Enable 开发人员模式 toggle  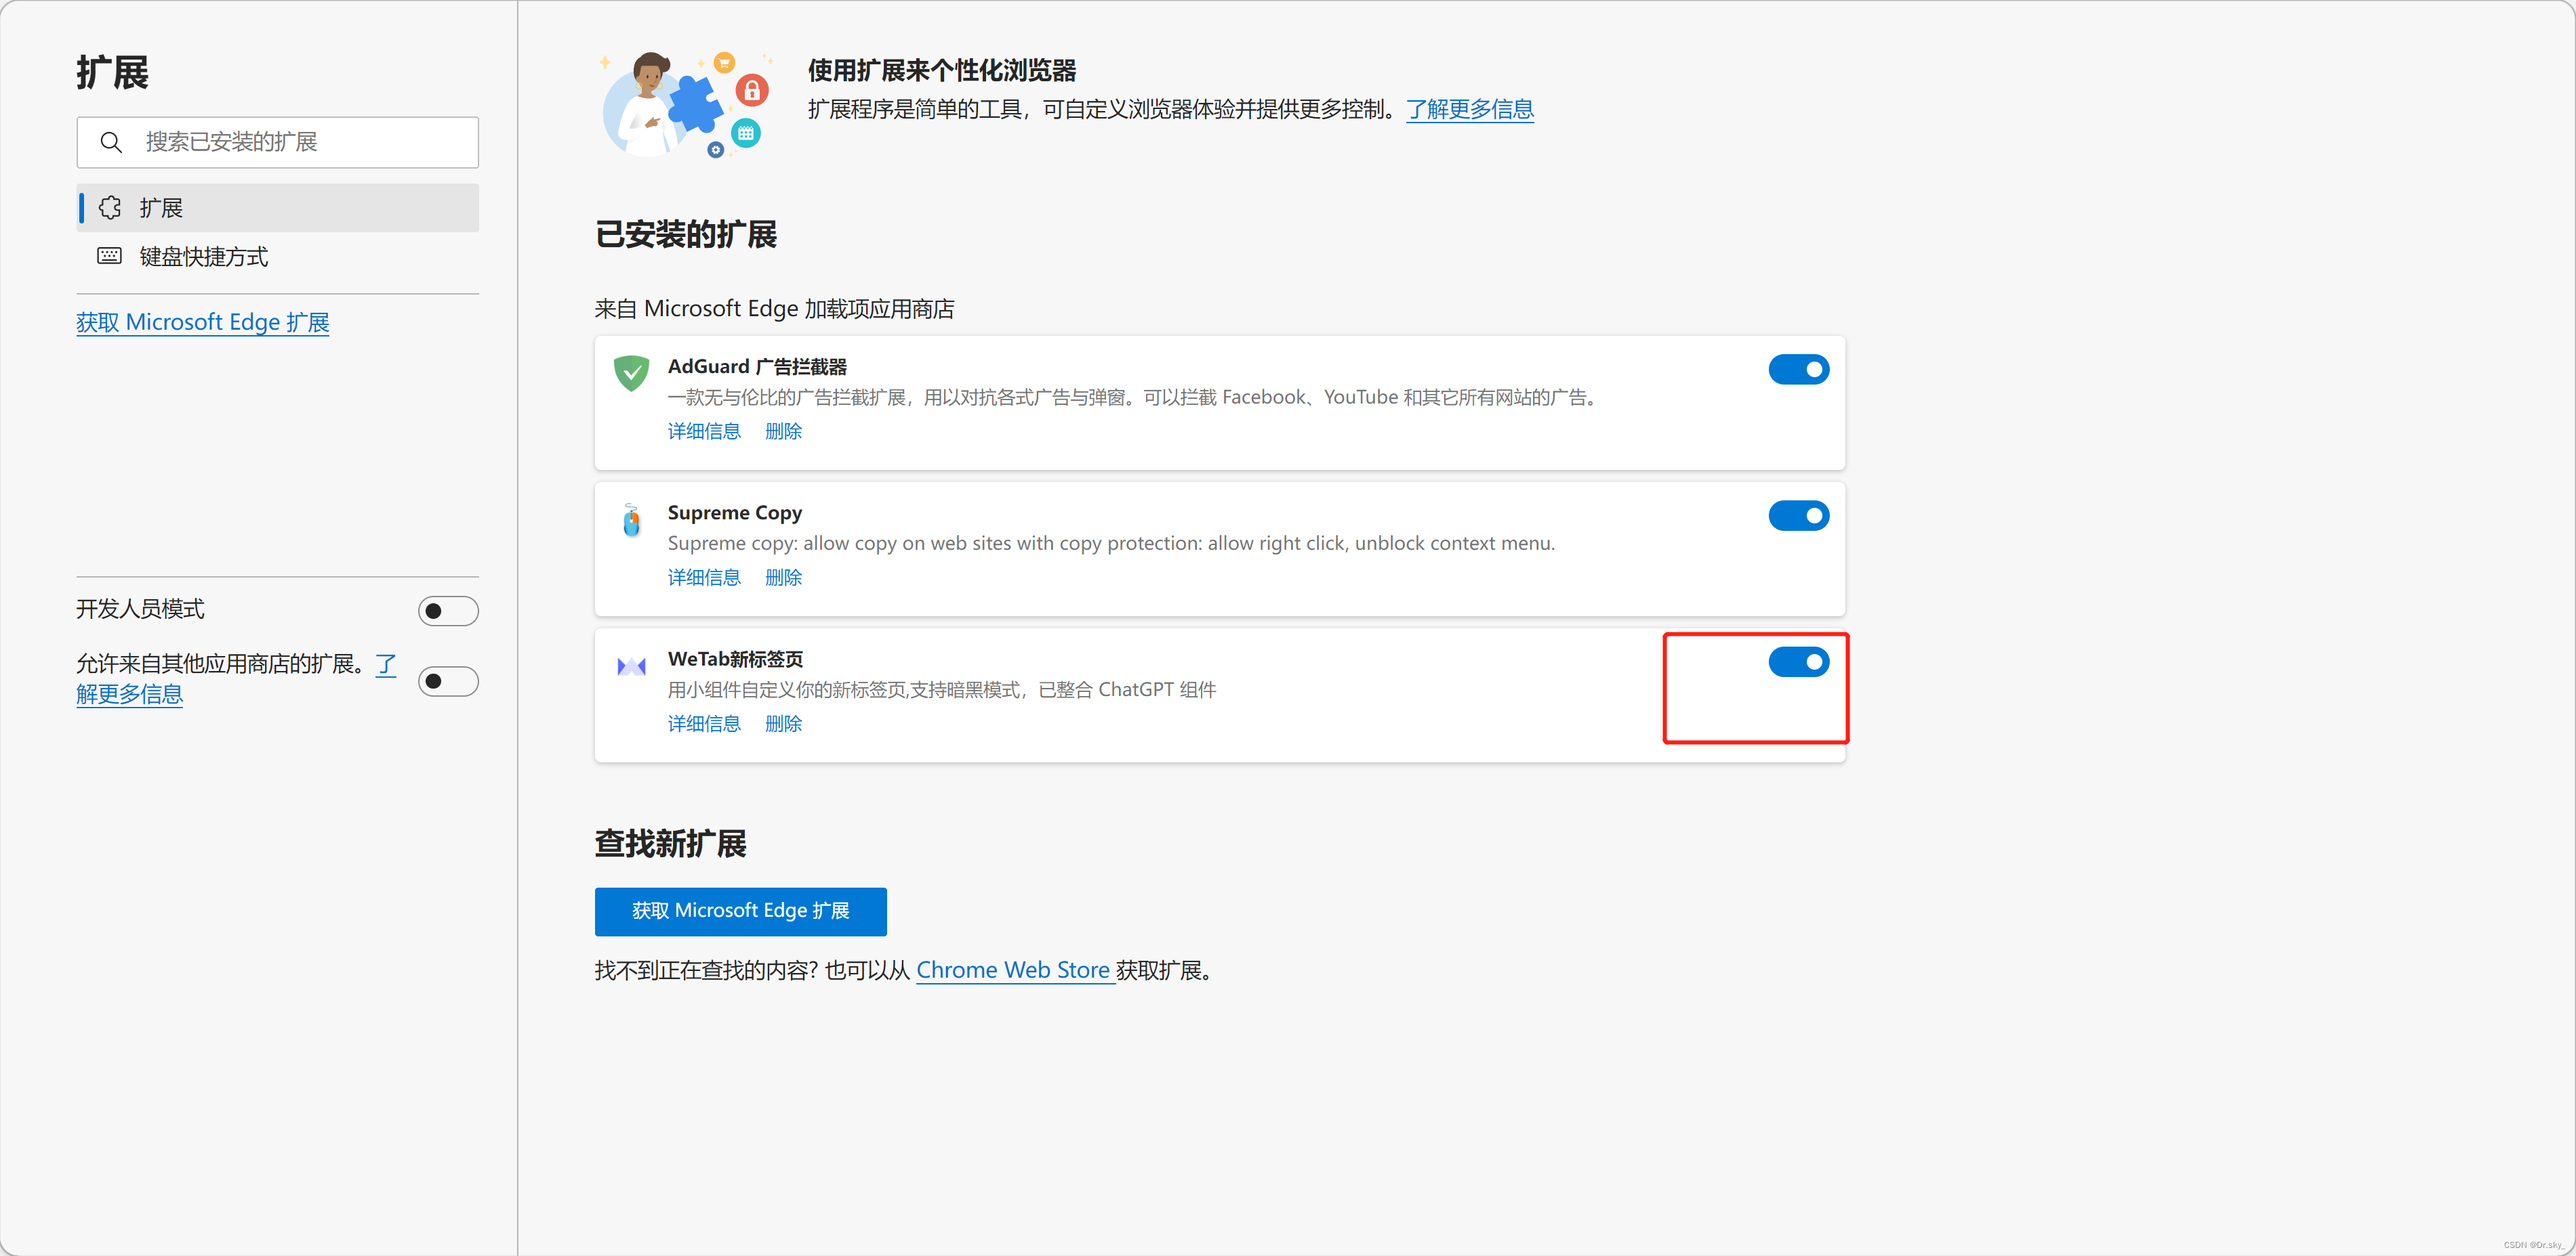[448, 611]
